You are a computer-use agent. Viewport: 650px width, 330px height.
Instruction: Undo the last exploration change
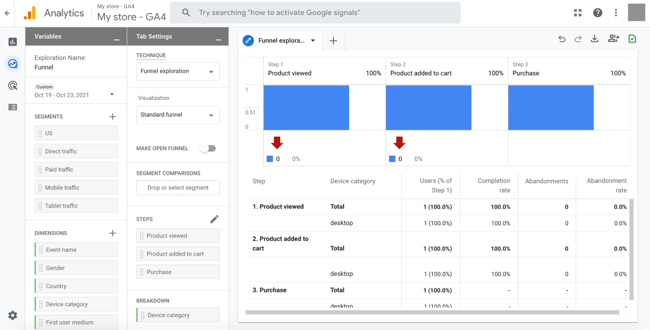tap(562, 39)
